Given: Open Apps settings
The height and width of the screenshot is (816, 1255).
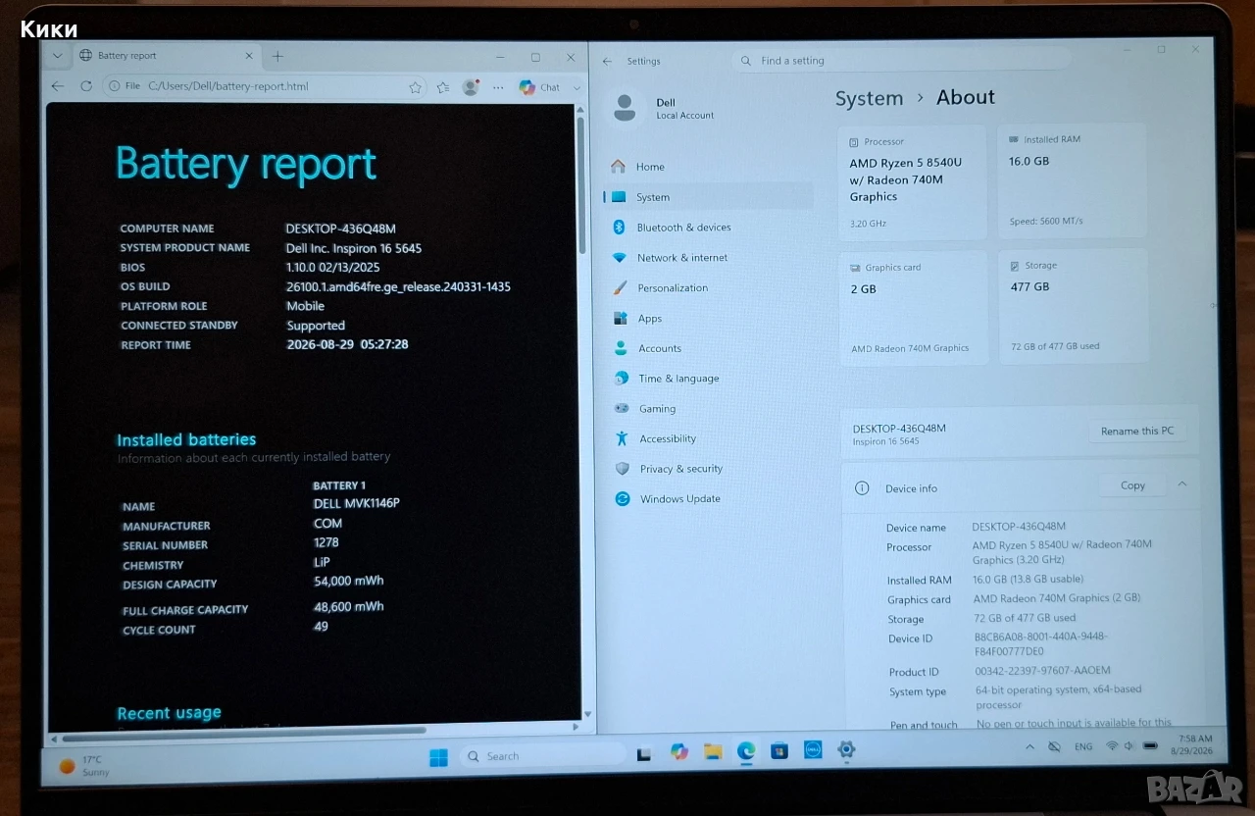Looking at the screenshot, I should click(x=708, y=319).
